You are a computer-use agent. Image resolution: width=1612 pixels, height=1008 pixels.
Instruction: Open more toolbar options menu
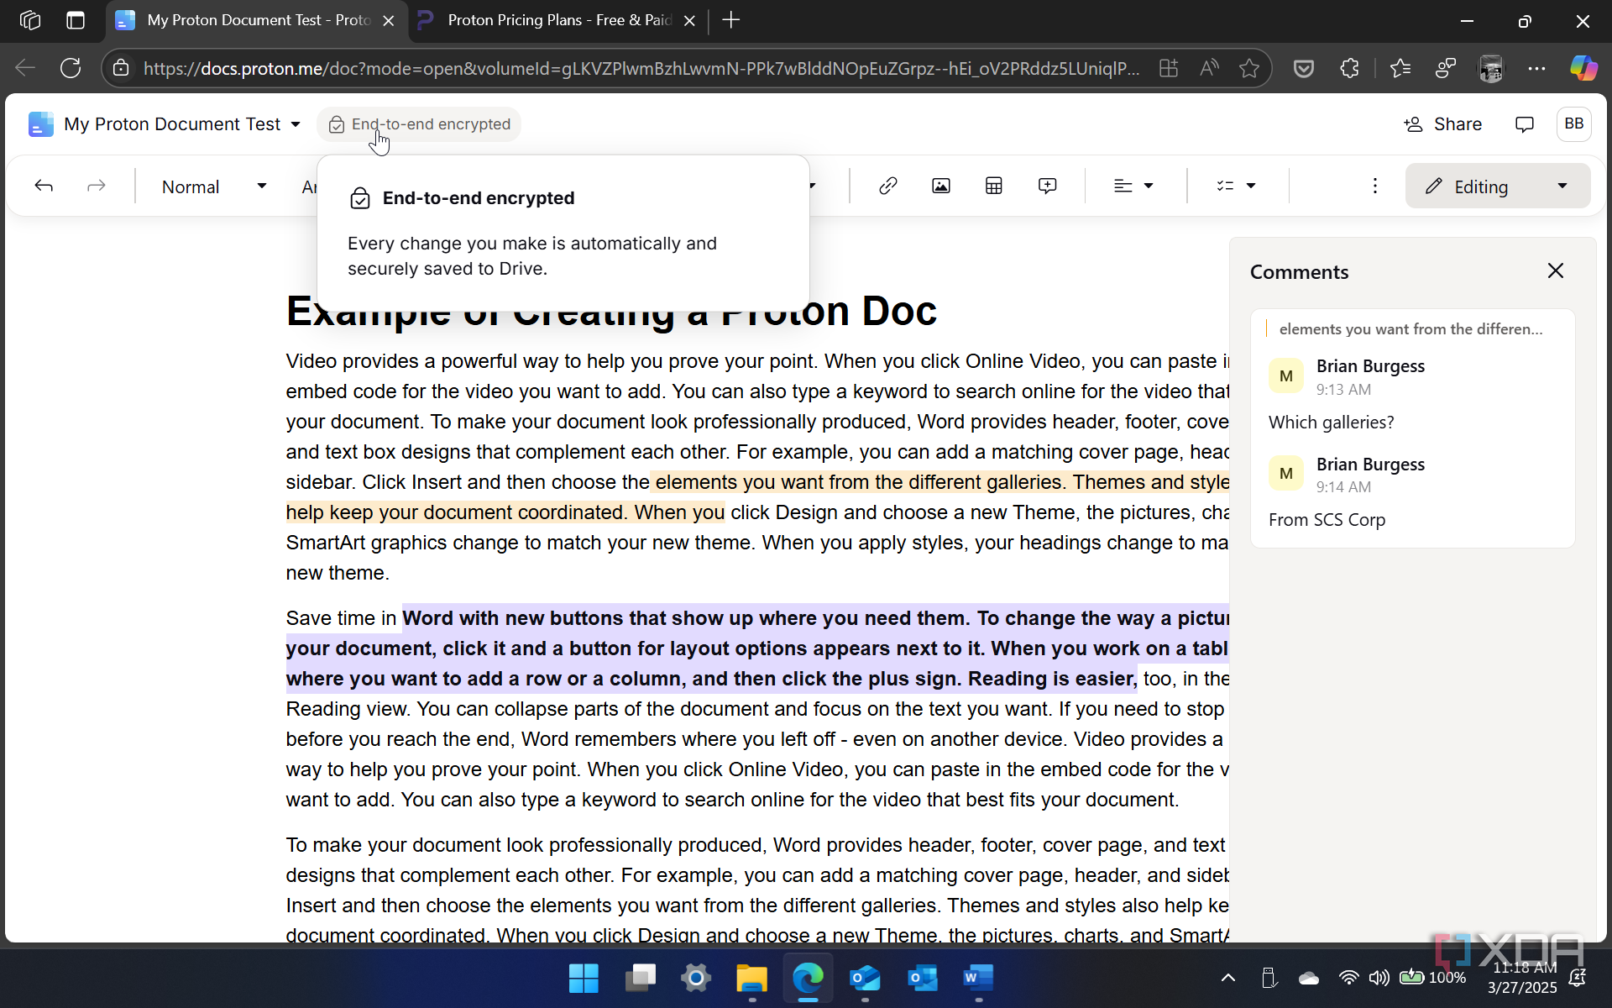point(1374,186)
